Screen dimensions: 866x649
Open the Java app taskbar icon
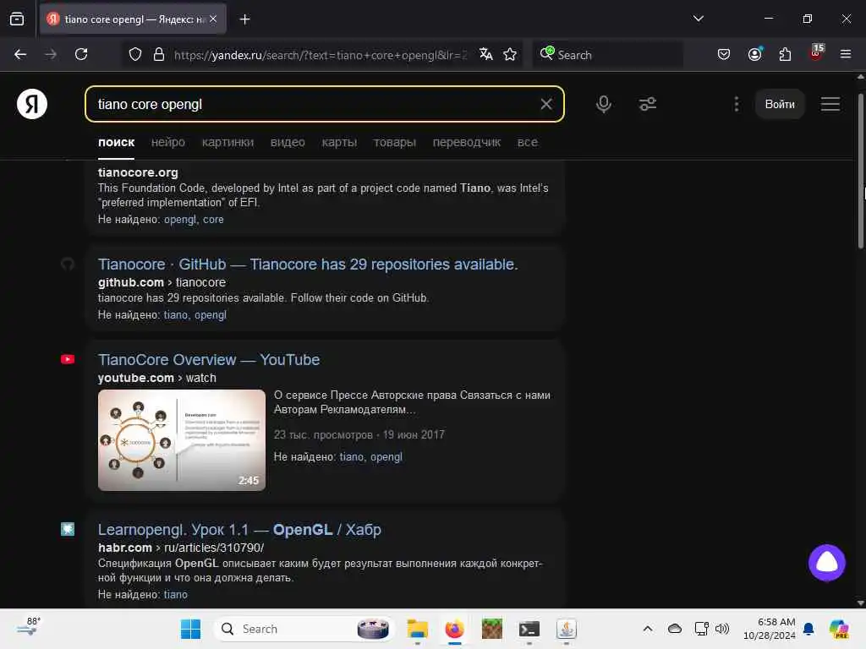pos(566,629)
